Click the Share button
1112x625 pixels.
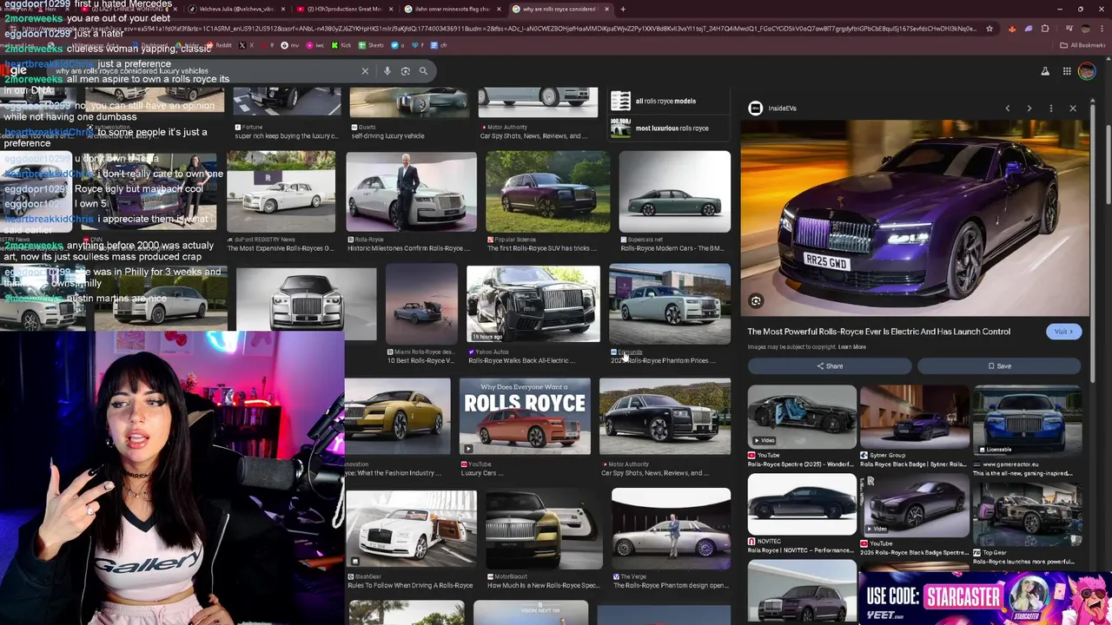tap(829, 366)
